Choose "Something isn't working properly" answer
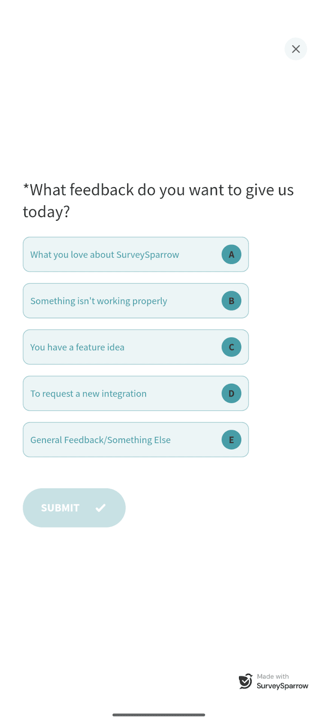 [99, 301]
